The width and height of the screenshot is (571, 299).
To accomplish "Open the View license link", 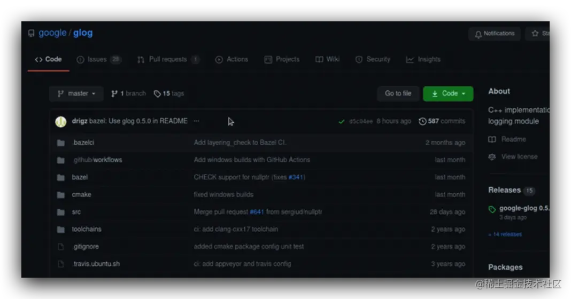I will (x=513, y=157).
